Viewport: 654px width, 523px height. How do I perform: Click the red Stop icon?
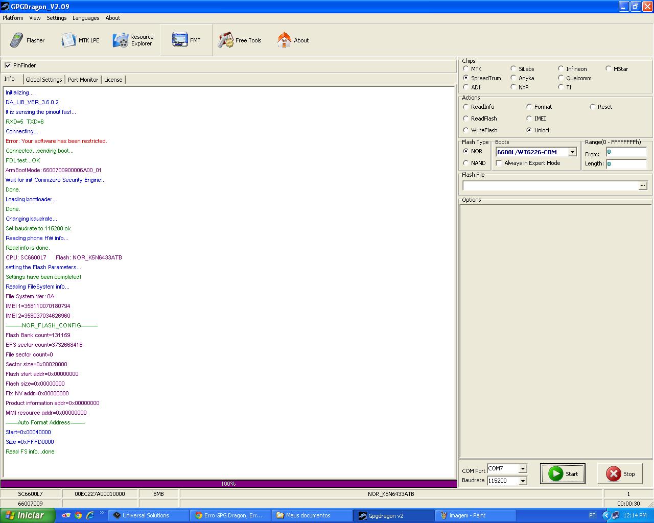613,473
